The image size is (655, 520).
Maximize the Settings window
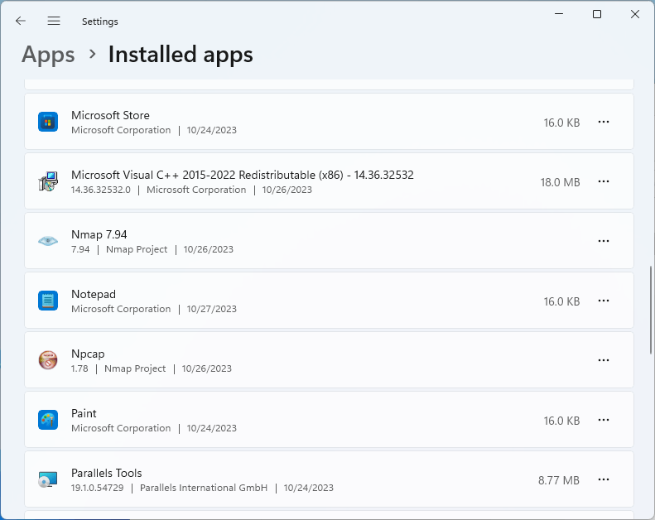pos(597,14)
